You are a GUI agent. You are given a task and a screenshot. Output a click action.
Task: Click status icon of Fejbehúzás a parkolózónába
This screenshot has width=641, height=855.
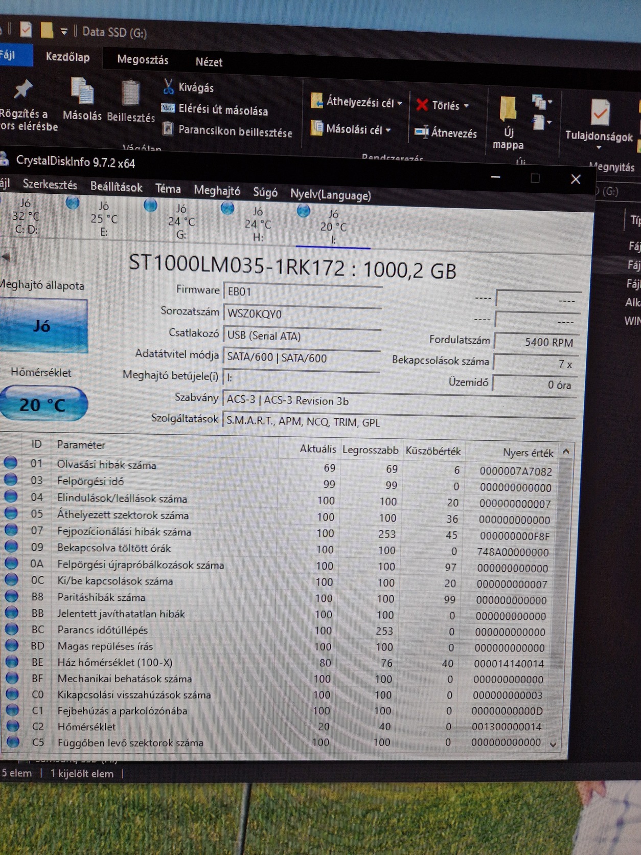[x=13, y=710]
